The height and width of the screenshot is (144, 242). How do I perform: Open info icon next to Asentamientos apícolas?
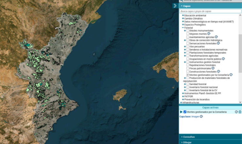(x=216, y=37)
